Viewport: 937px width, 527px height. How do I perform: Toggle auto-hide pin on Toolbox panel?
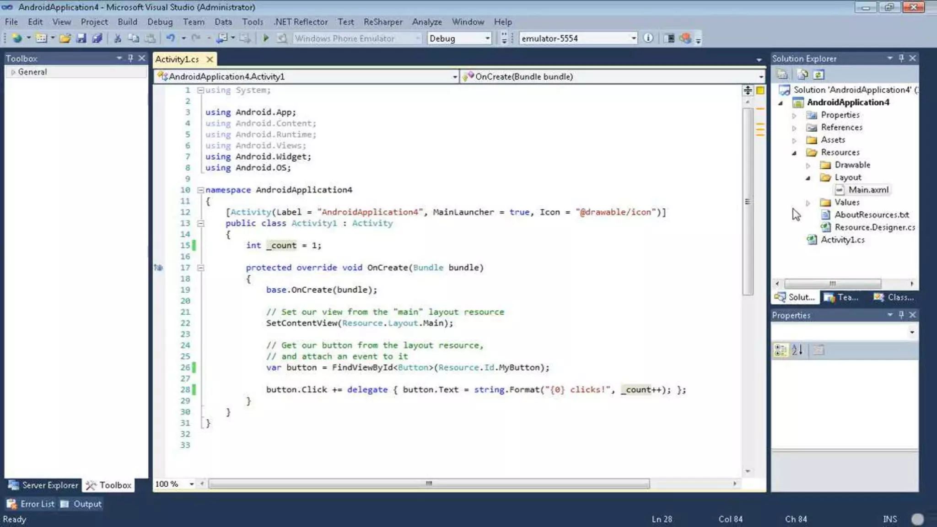pyautogui.click(x=130, y=58)
